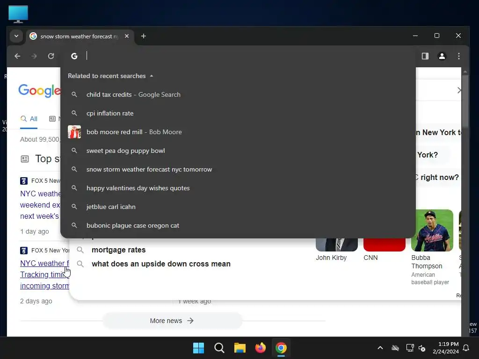Viewport: 479px width, 359px height.
Task: Choose suggestion bubonic plague case oregon cat
Action: click(x=238, y=225)
